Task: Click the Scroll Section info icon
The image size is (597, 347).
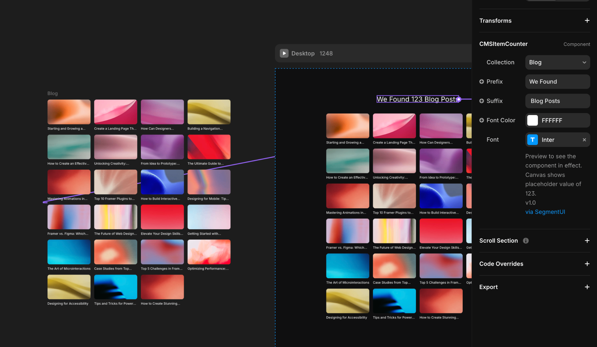Action: pyautogui.click(x=526, y=241)
